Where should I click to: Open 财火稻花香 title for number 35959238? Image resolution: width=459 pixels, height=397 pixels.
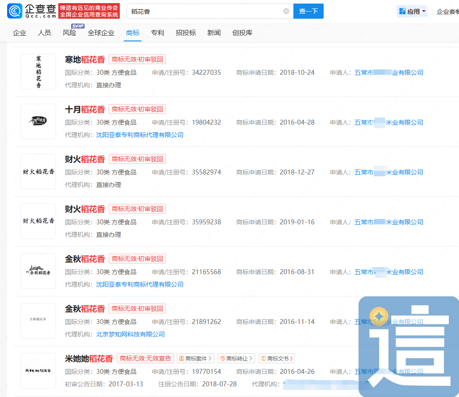click(85, 209)
